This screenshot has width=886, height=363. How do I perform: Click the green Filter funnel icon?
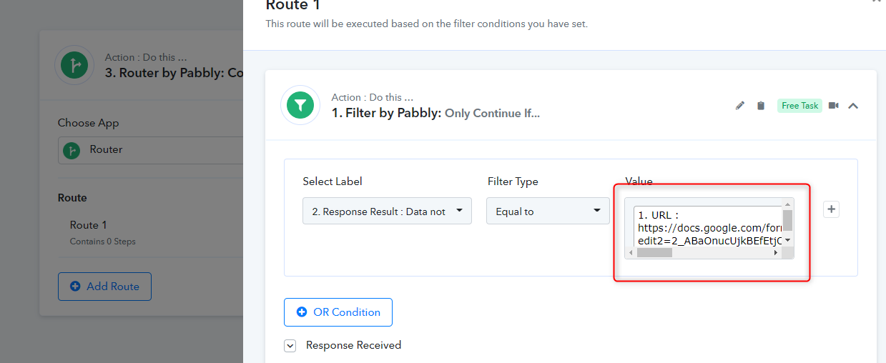300,105
